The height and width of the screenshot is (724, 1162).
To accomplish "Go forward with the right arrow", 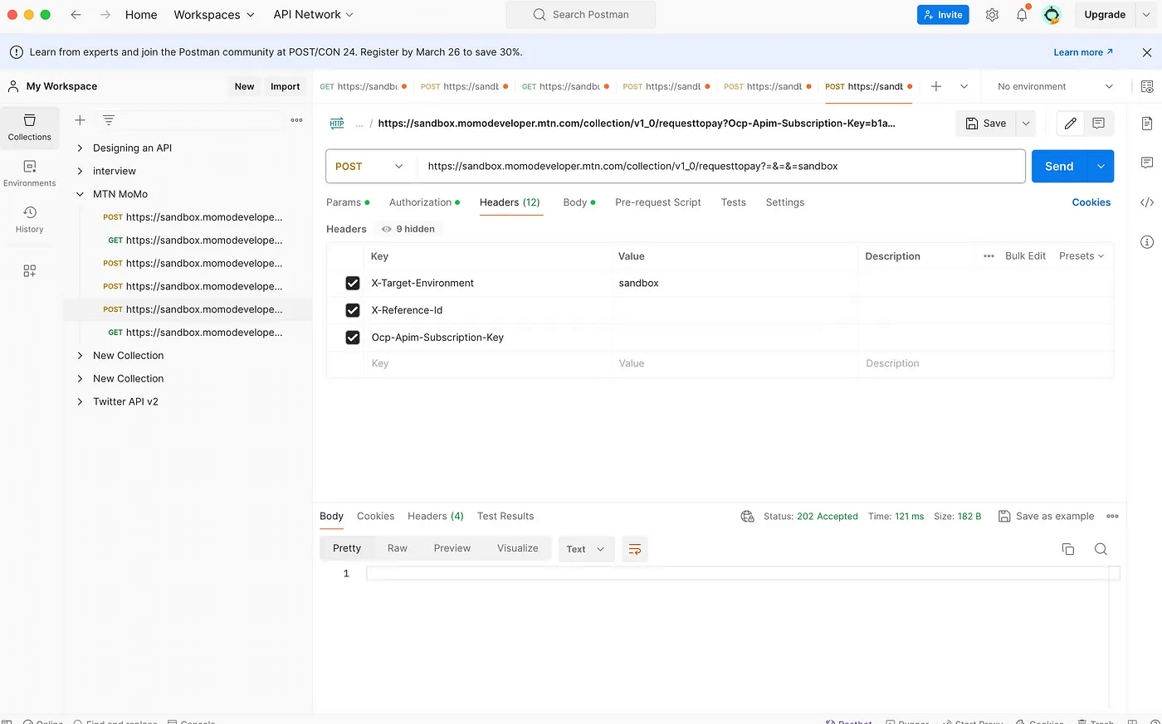I will pyautogui.click(x=105, y=15).
